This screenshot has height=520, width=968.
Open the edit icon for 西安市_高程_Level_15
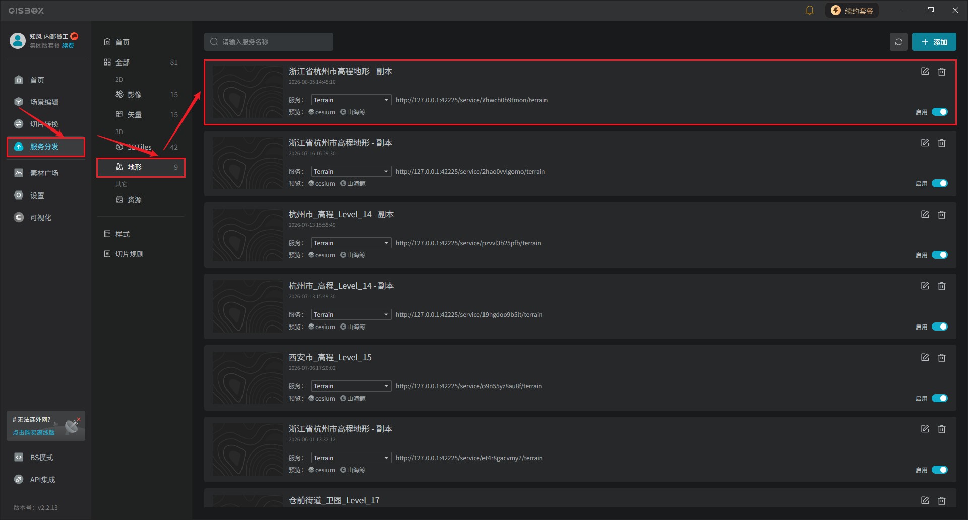point(925,358)
